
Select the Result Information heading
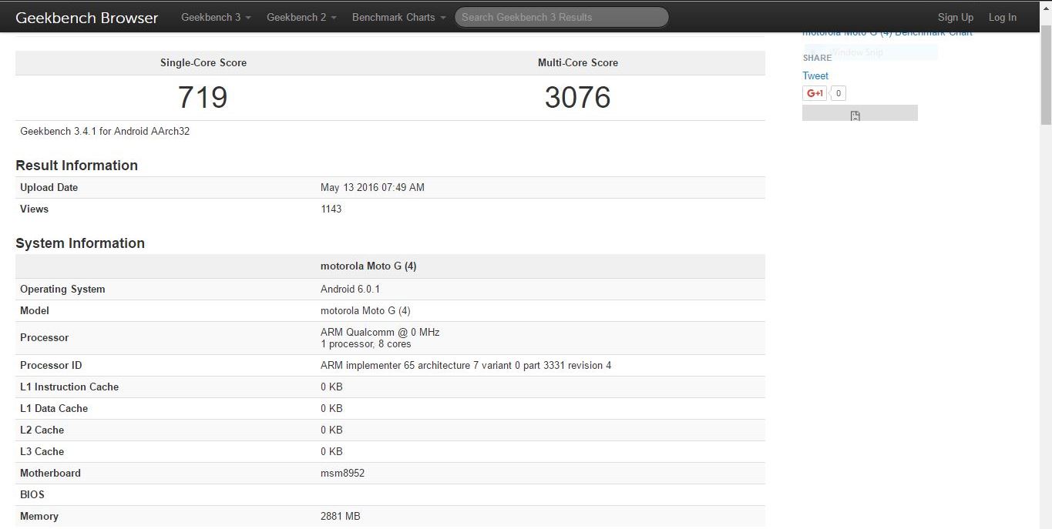pos(76,165)
